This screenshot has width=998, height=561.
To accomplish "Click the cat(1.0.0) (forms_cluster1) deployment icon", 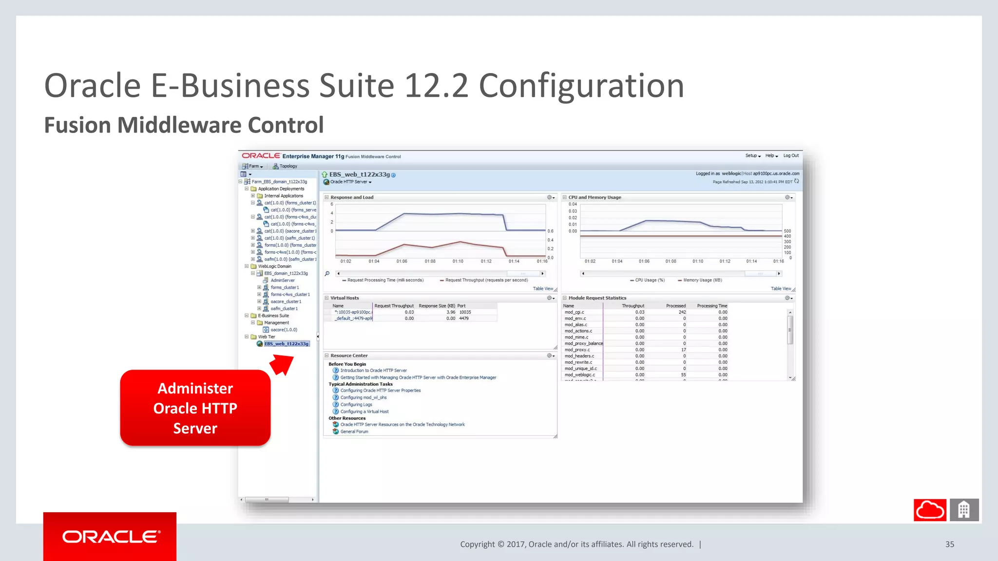I will pyautogui.click(x=260, y=203).
